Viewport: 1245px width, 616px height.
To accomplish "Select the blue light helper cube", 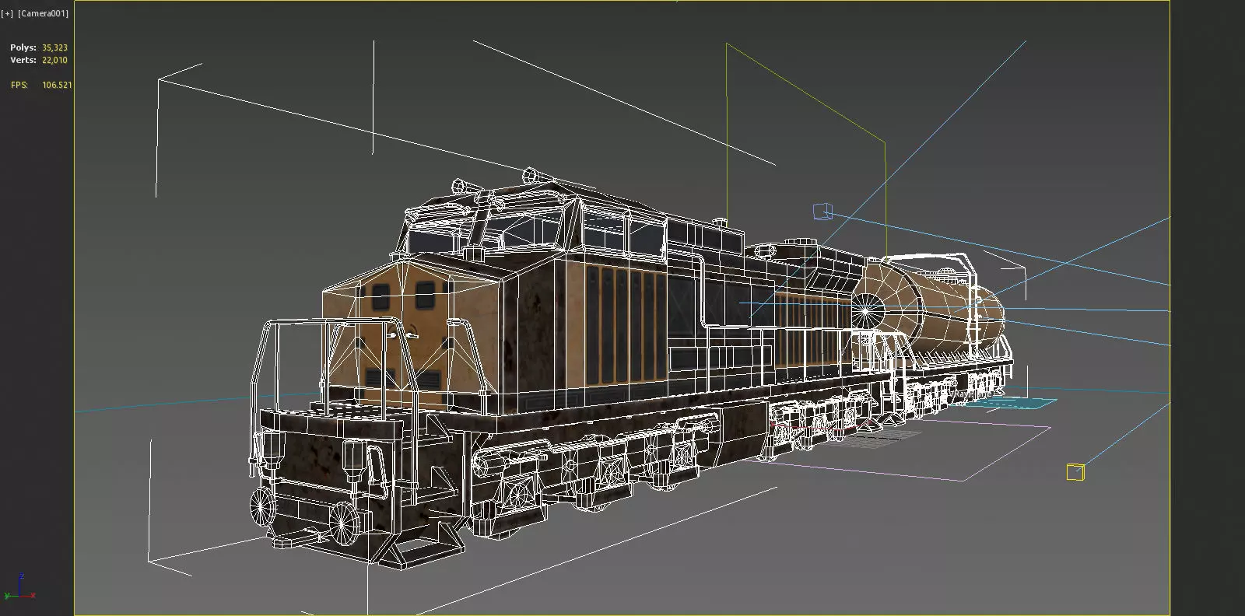I will [x=822, y=211].
